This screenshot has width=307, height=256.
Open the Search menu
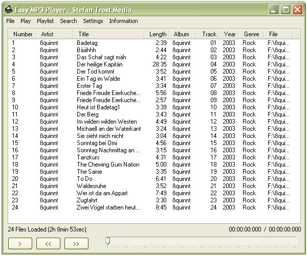point(68,21)
